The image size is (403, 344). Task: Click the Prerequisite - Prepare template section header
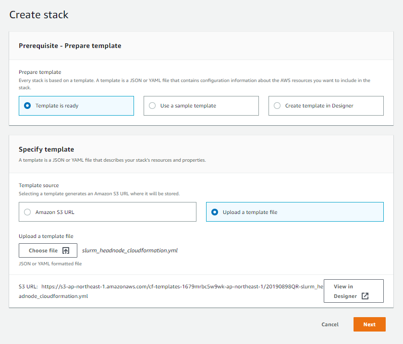[x=70, y=45]
